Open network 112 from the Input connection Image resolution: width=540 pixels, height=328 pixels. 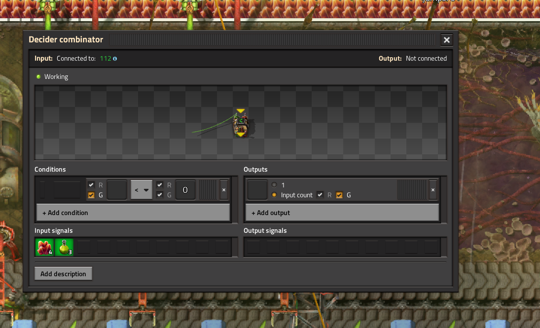106,59
